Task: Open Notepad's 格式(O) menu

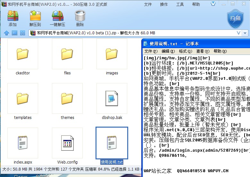Action: 186,51
